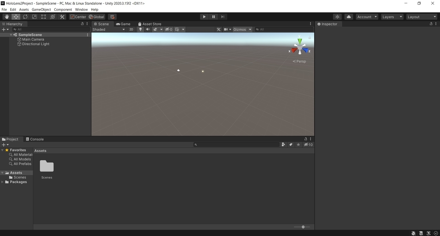440x236 pixels.
Task: Toggle scene audio speaker icon
Action: (x=148, y=29)
